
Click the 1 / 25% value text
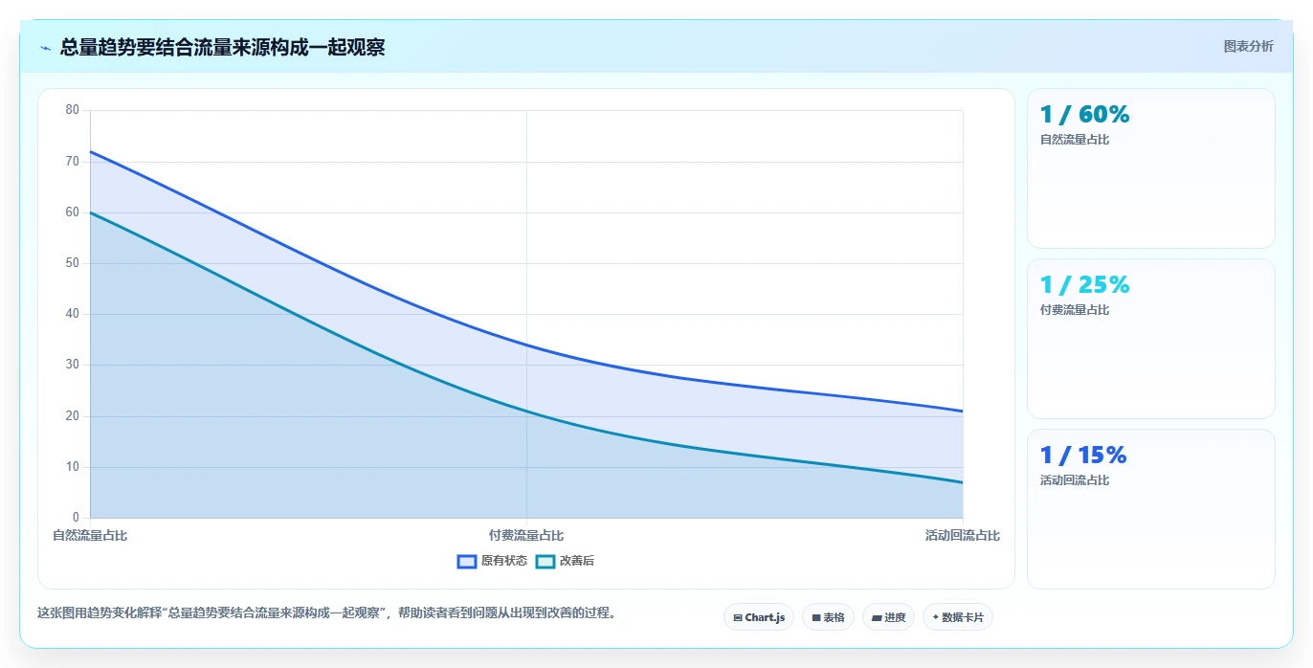tap(1084, 285)
